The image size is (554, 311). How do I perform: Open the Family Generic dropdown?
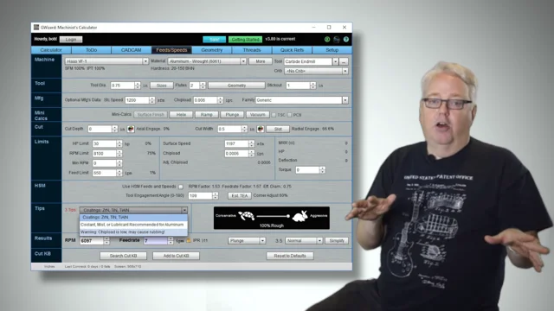tap(302, 100)
